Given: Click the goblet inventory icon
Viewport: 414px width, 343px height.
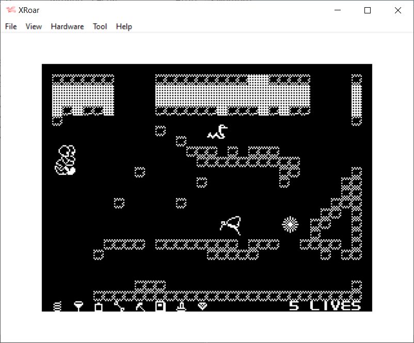Looking at the screenshot, I should click(x=78, y=306).
